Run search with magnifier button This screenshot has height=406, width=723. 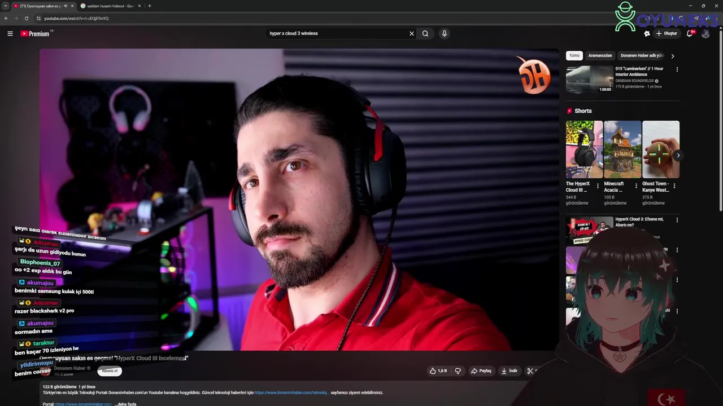coord(425,33)
